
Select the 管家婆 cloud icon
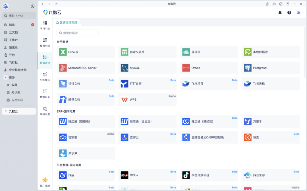click(63, 137)
